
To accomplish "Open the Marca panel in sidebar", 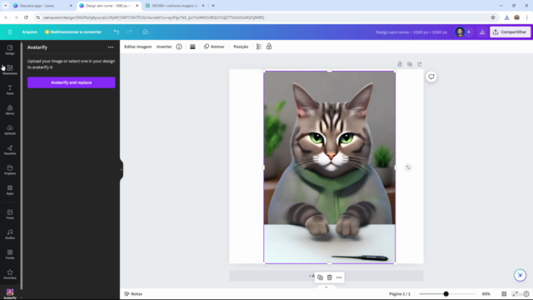I will tap(10, 109).
